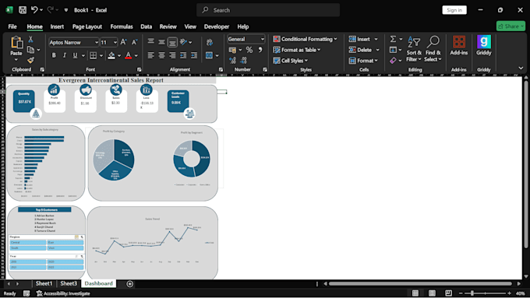Click the zoom slider handle
The width and height of the screenshot is (530, 298).
[x=472, y=293]
